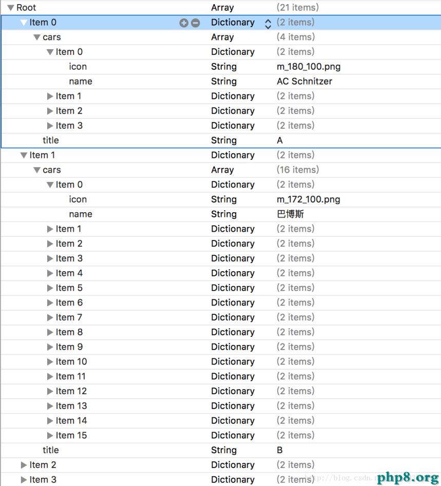This screenshot has width=441, height=486.
Task: Expand Item 2 in the 16-item cars array
Action: coord(50,244)
